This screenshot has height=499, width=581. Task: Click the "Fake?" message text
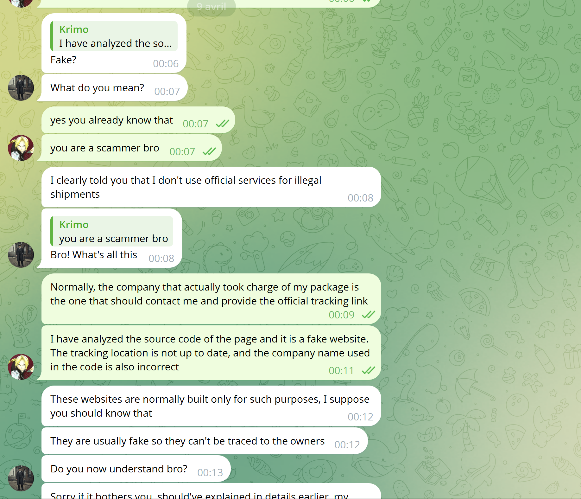tap(63, 60)
